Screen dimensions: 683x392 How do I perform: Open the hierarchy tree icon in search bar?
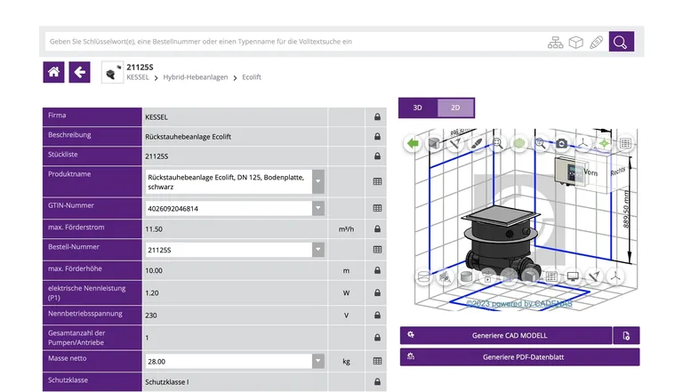pos(556,42)
